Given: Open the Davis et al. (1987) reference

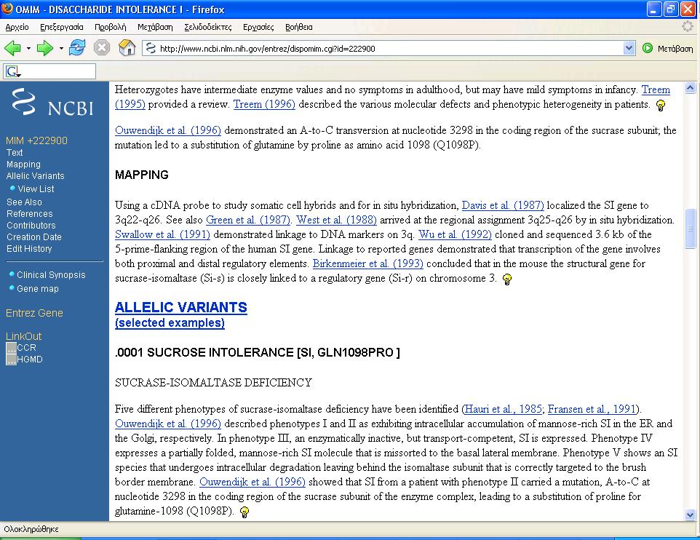Looking at the screenshot, I should 503,205.
